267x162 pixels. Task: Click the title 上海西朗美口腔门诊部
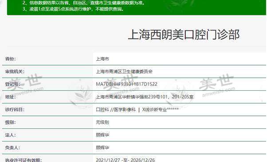184,35
